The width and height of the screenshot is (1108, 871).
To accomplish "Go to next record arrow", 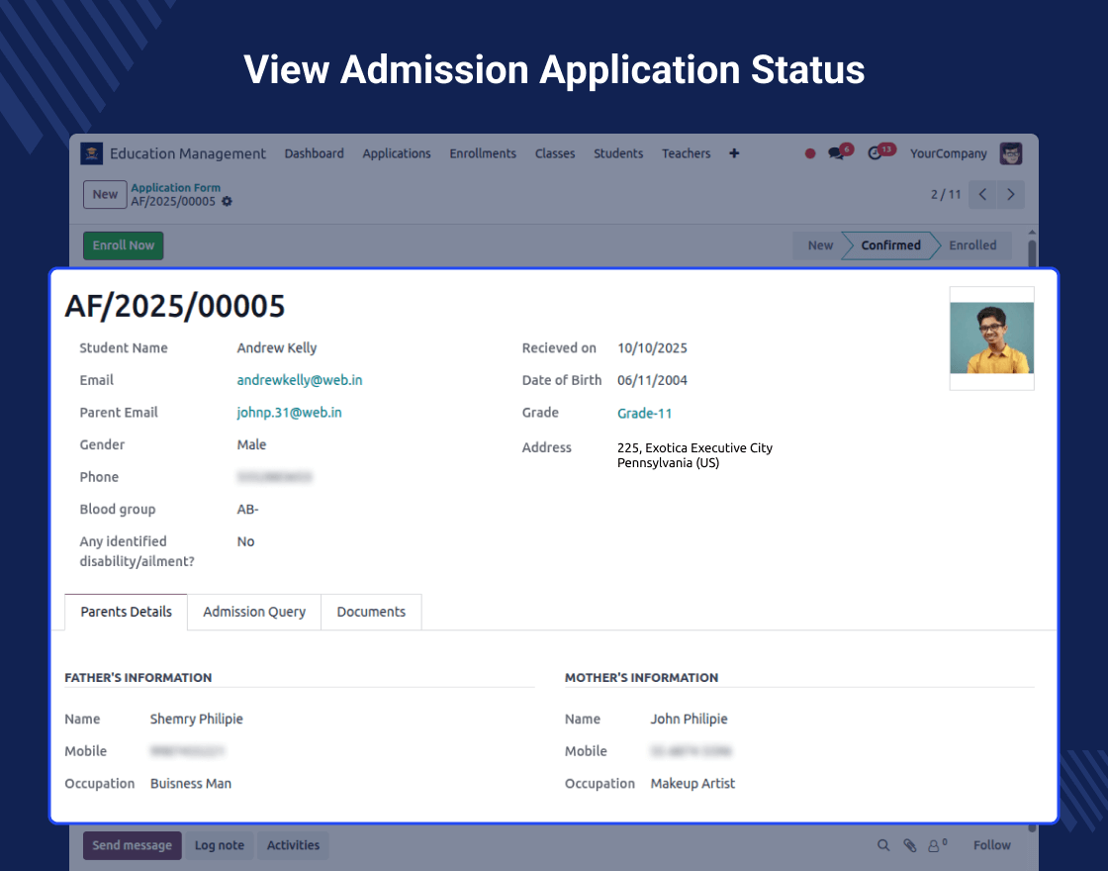I will pos(1010,194).
